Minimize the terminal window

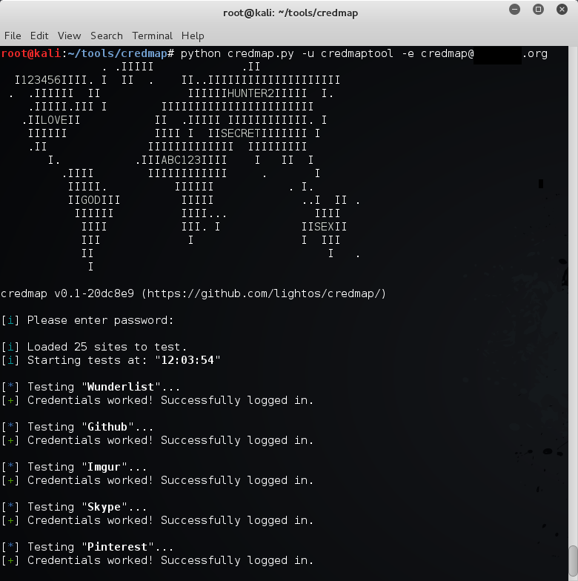click(514, 9)
